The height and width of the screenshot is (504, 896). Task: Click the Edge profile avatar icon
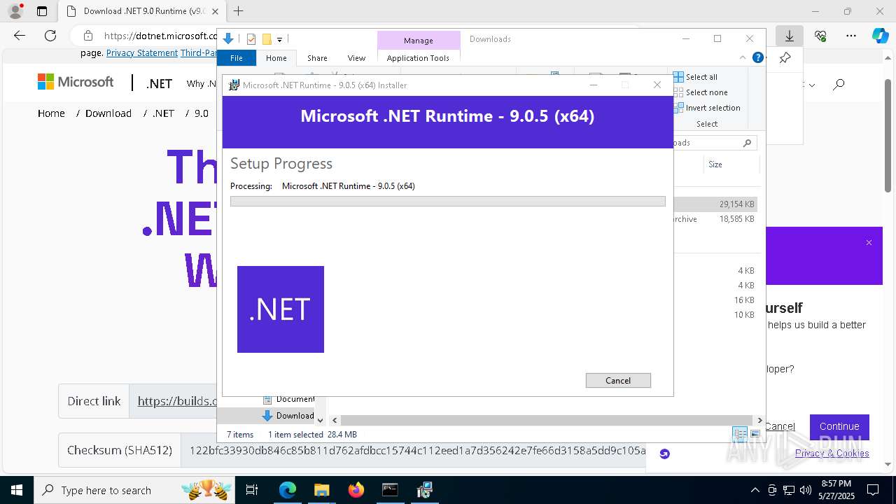15,11
